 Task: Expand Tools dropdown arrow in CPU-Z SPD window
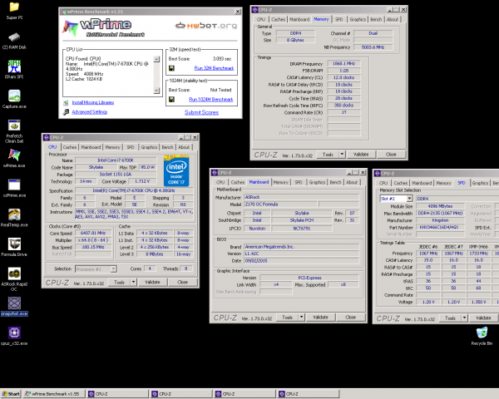click(465, 318)
